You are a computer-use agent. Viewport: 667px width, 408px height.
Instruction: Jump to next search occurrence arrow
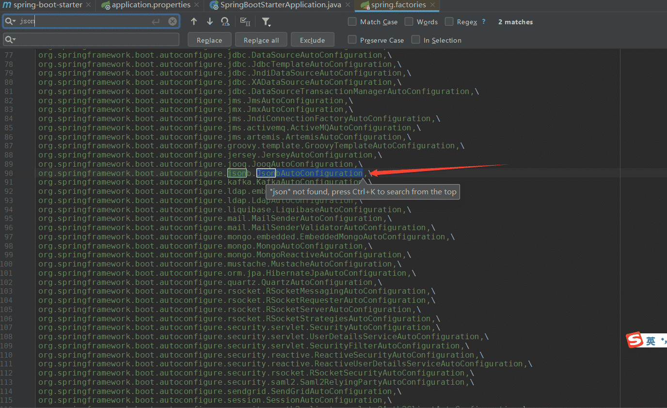point(209,21)
